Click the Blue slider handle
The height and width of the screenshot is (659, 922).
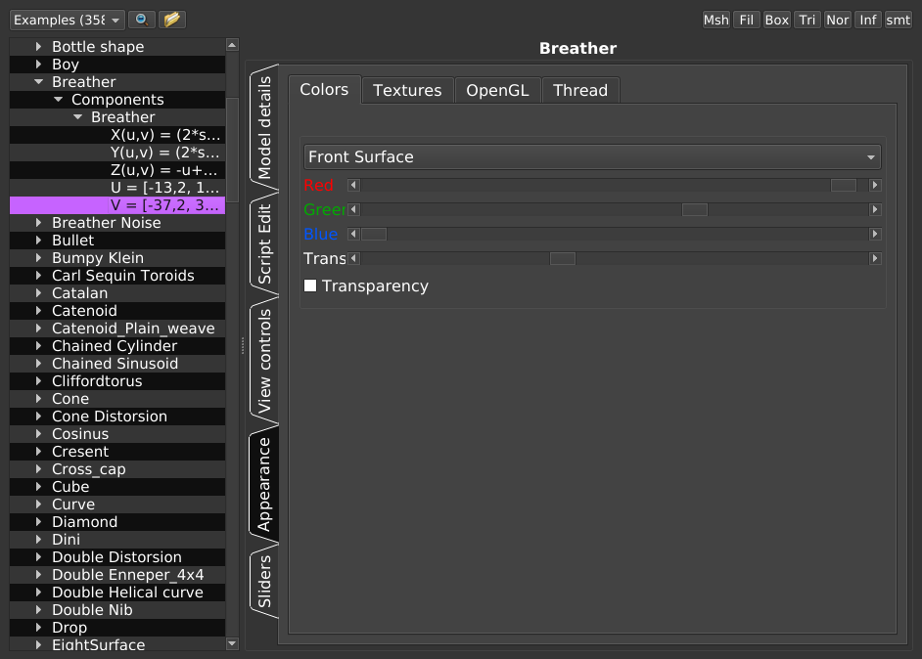(374, 235)
